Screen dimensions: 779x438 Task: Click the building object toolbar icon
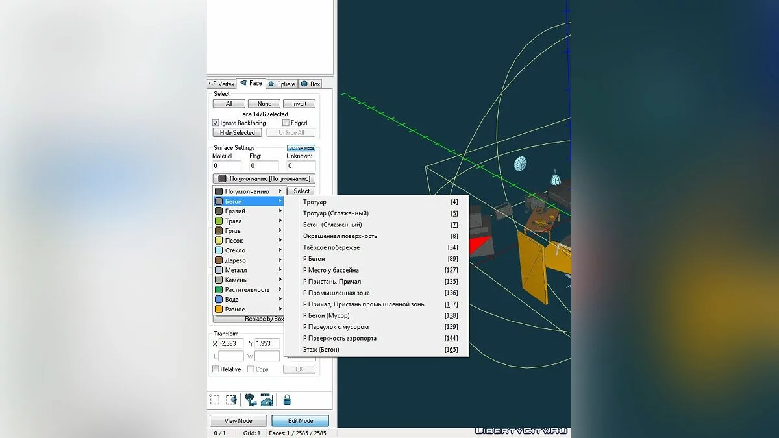point(266,400)
